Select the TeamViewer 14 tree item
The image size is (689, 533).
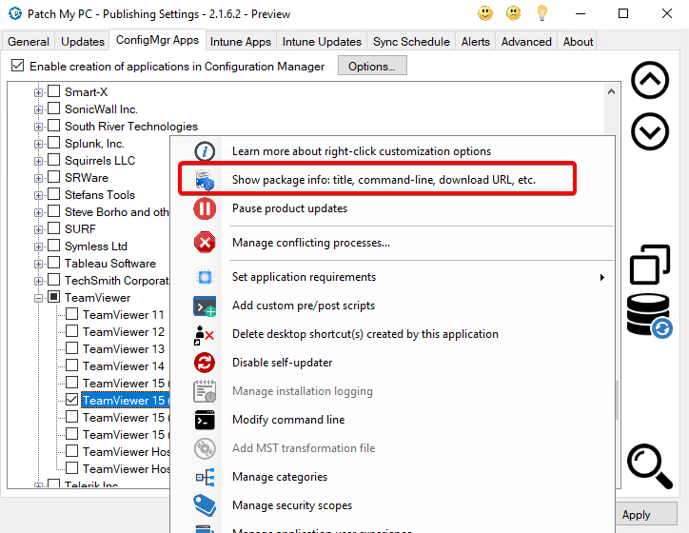[x=123, y=366]
